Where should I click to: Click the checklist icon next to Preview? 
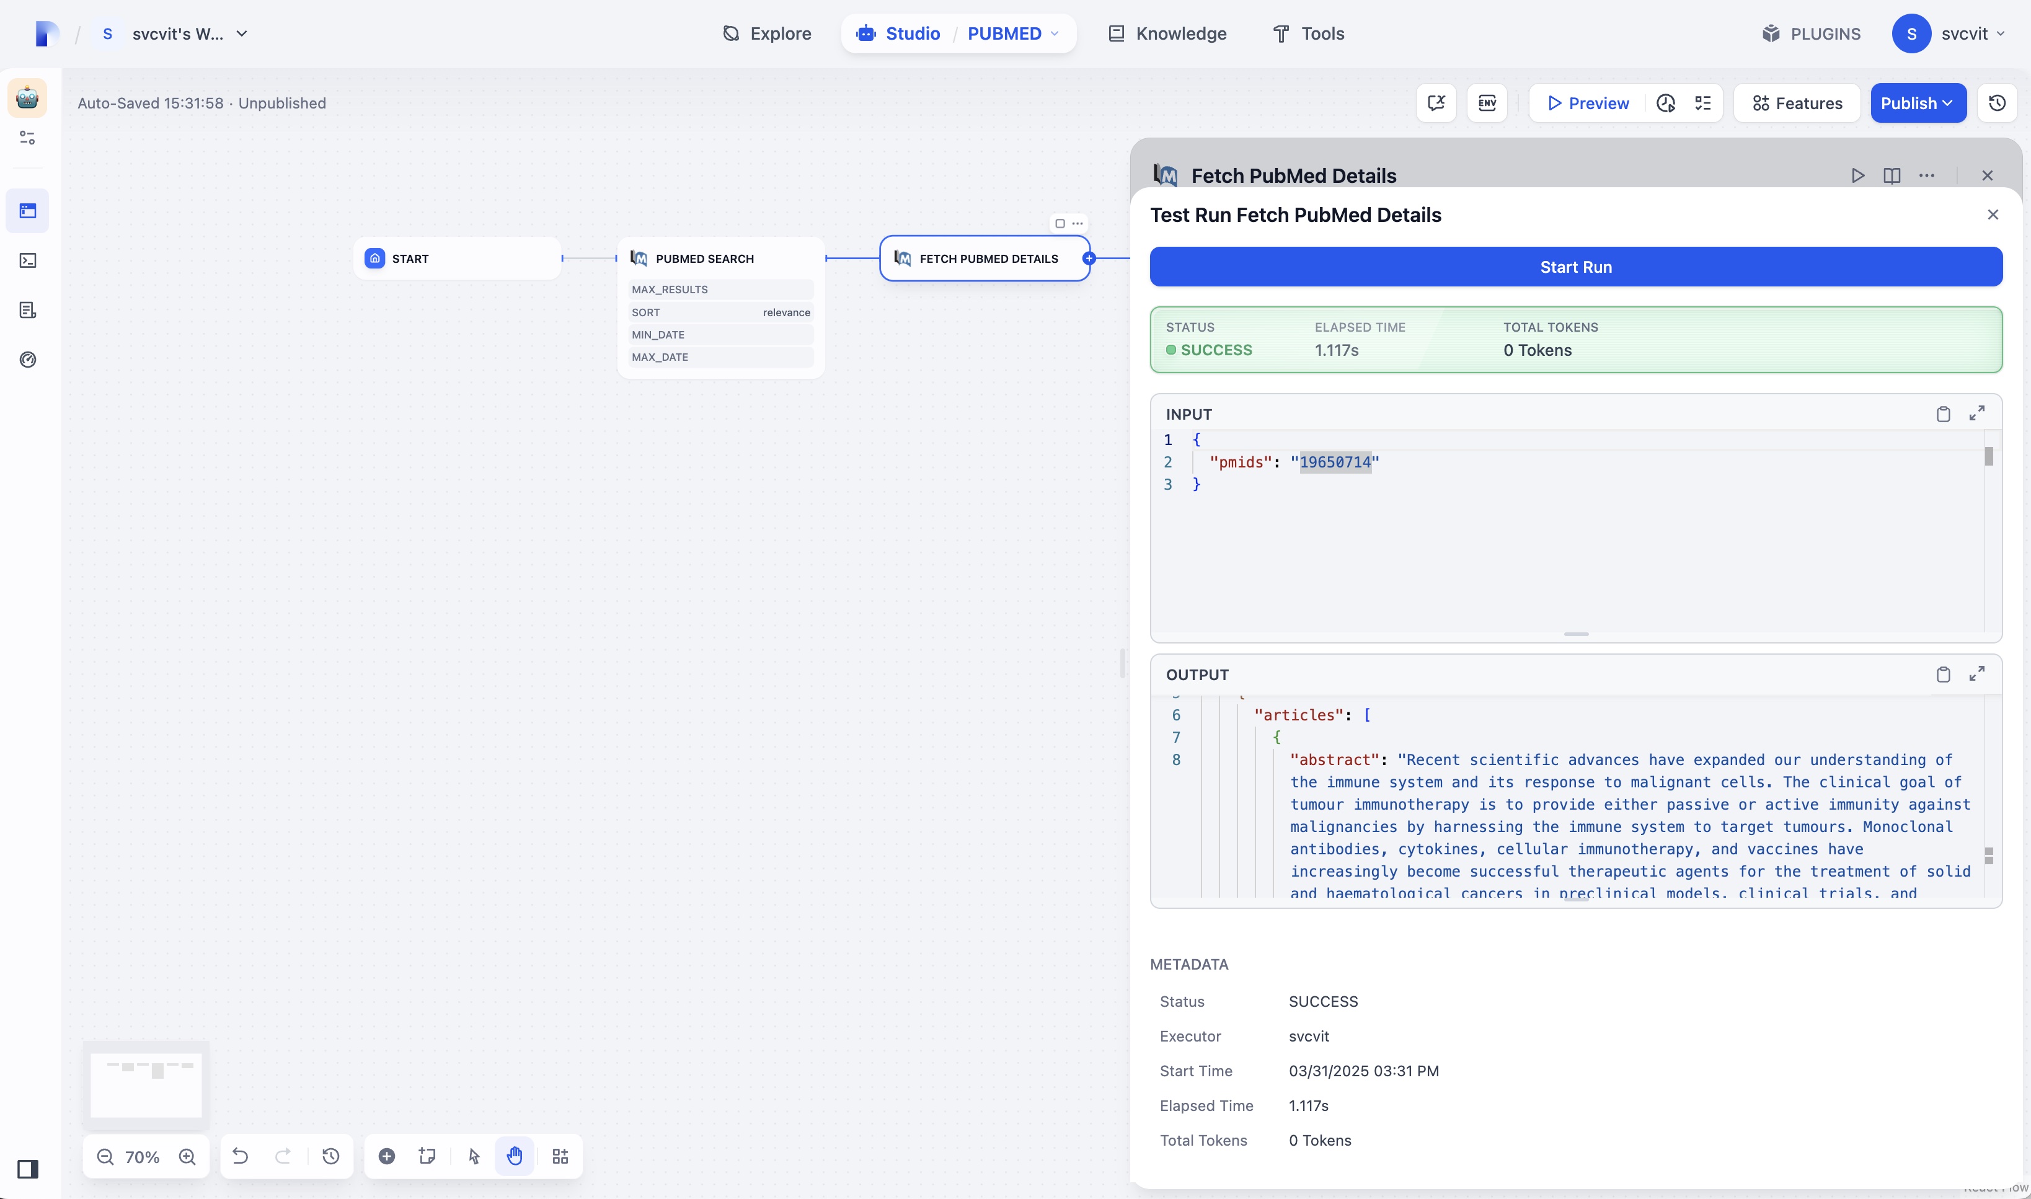pyautogui.click(x=1703, y=103)
